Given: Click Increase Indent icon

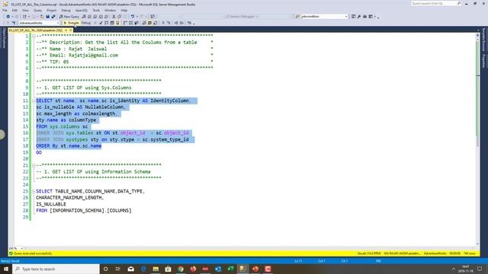Looking at the screenshot, I should point(181,23).
